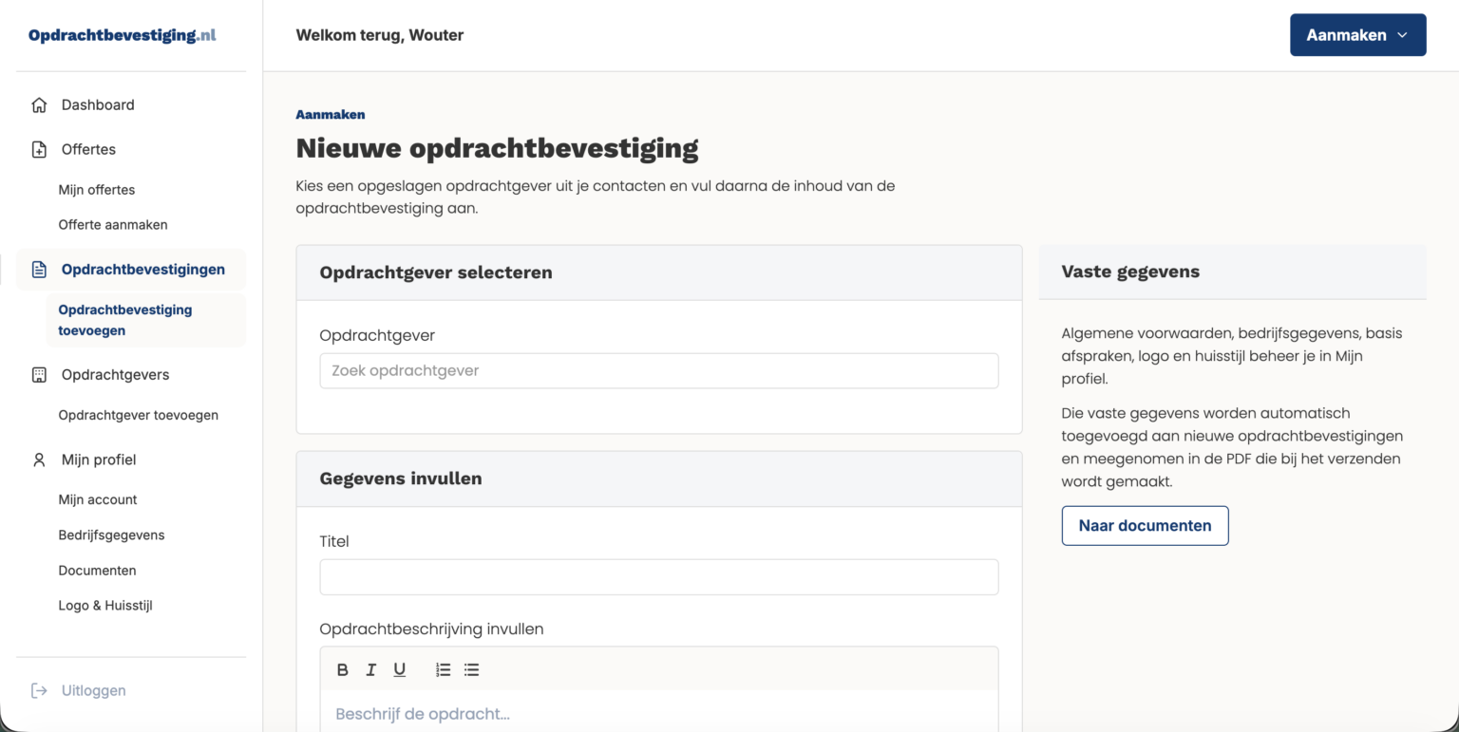Click the Aanmaken breadcrumb label
The height and width of the screenshot is (732, 1459).
[x=331, y=115]
